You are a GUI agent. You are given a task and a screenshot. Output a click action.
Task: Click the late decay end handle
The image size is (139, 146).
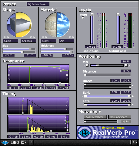point(51,131)
